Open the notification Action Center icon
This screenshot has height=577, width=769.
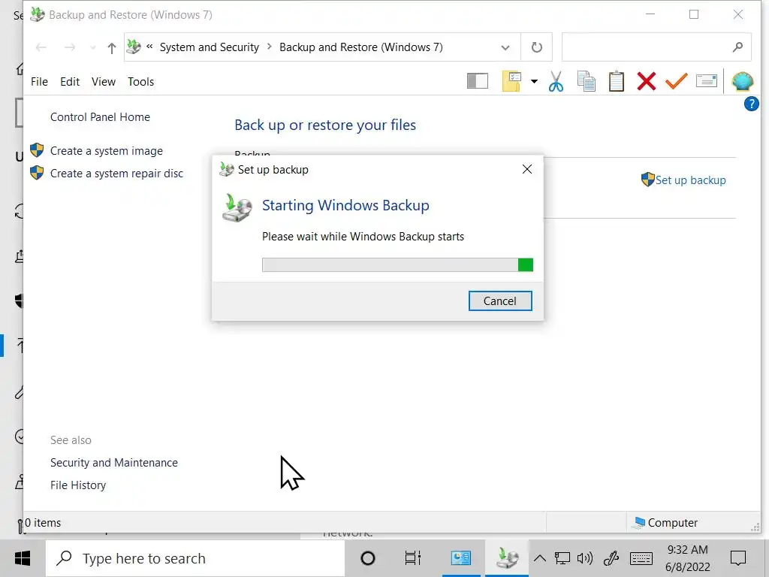(x=738, y=558)
